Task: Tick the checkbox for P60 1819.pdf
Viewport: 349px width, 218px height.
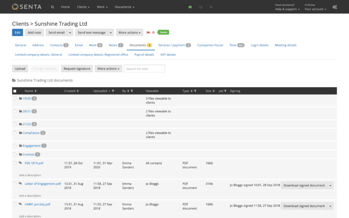Action: click(x=15, y=163)
